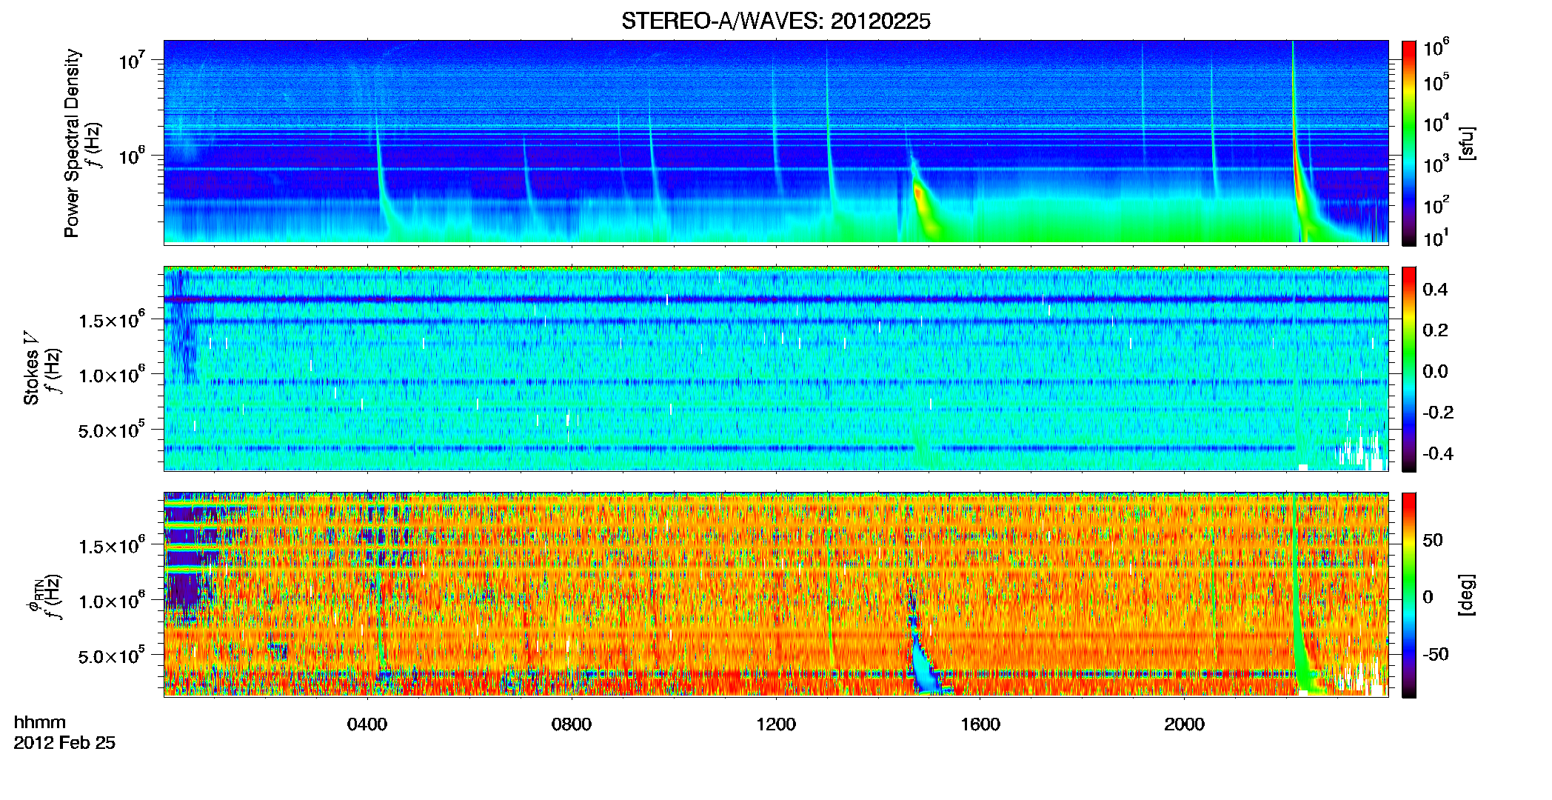The height and width of the screenshot is (800, 1552).
Task: Click the hhmm axis caption
Action: [40, 722]
